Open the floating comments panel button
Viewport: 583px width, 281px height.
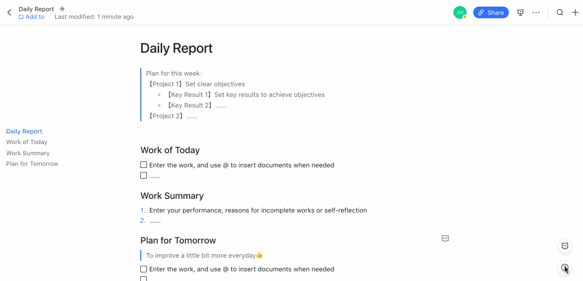[x=565, y=245]
